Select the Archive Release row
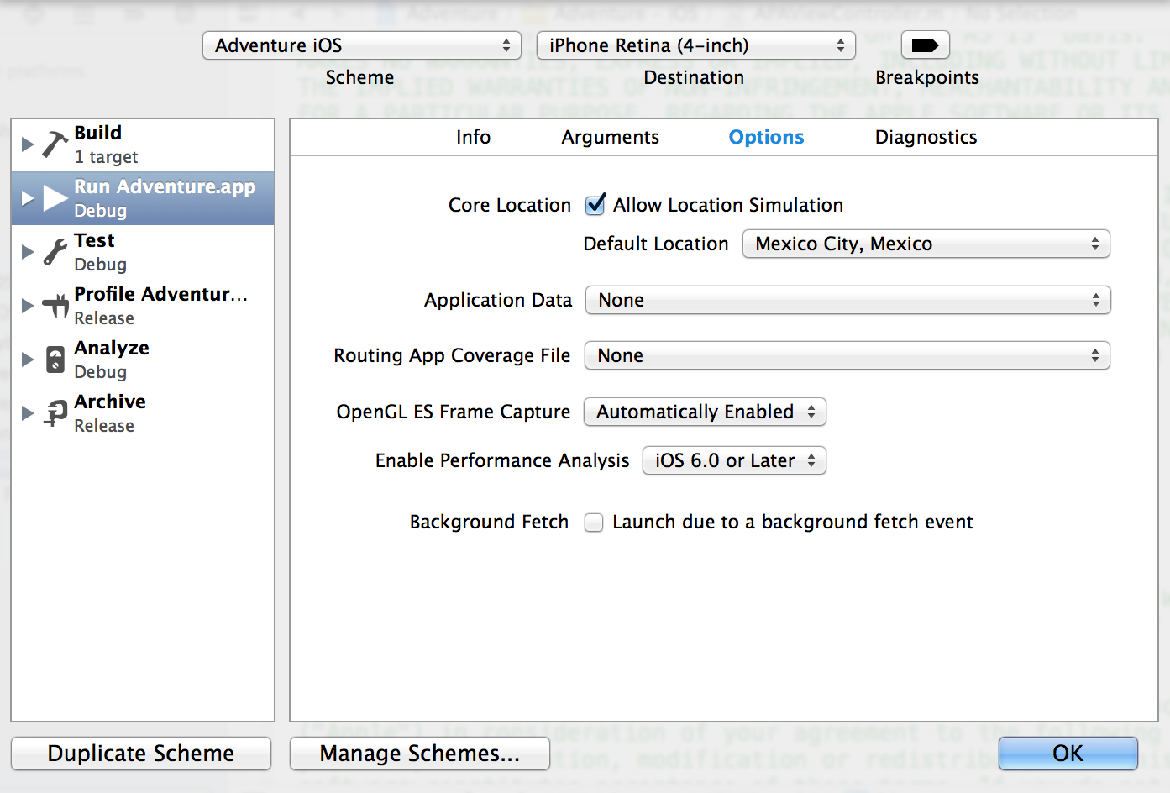 tap(143, 413)
